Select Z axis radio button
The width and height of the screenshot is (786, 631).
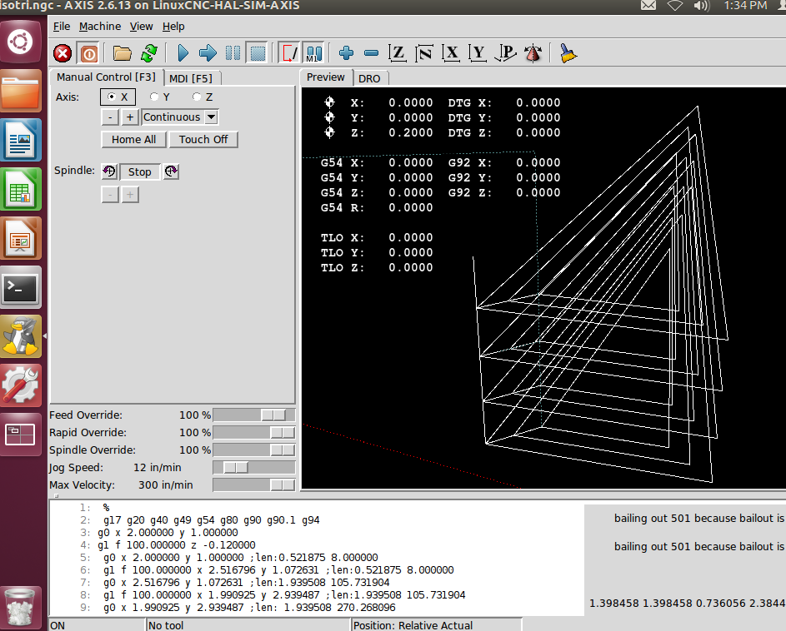pyautogui.click(x=203, y=97)
